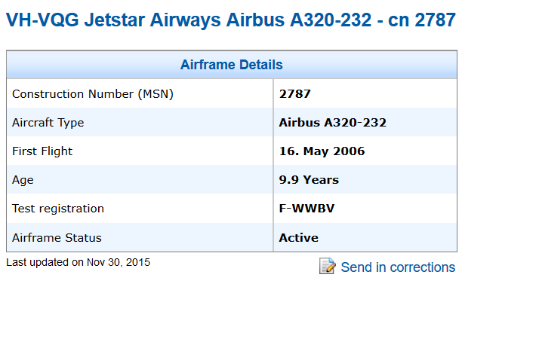Click the pencil and paper corrections icon
The width and height of the screenshot is (539, 360).
click(328, 266)
